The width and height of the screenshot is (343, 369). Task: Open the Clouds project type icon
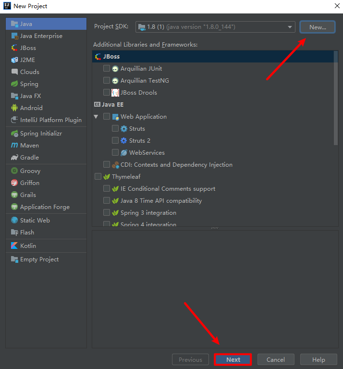tap(14, 72)
